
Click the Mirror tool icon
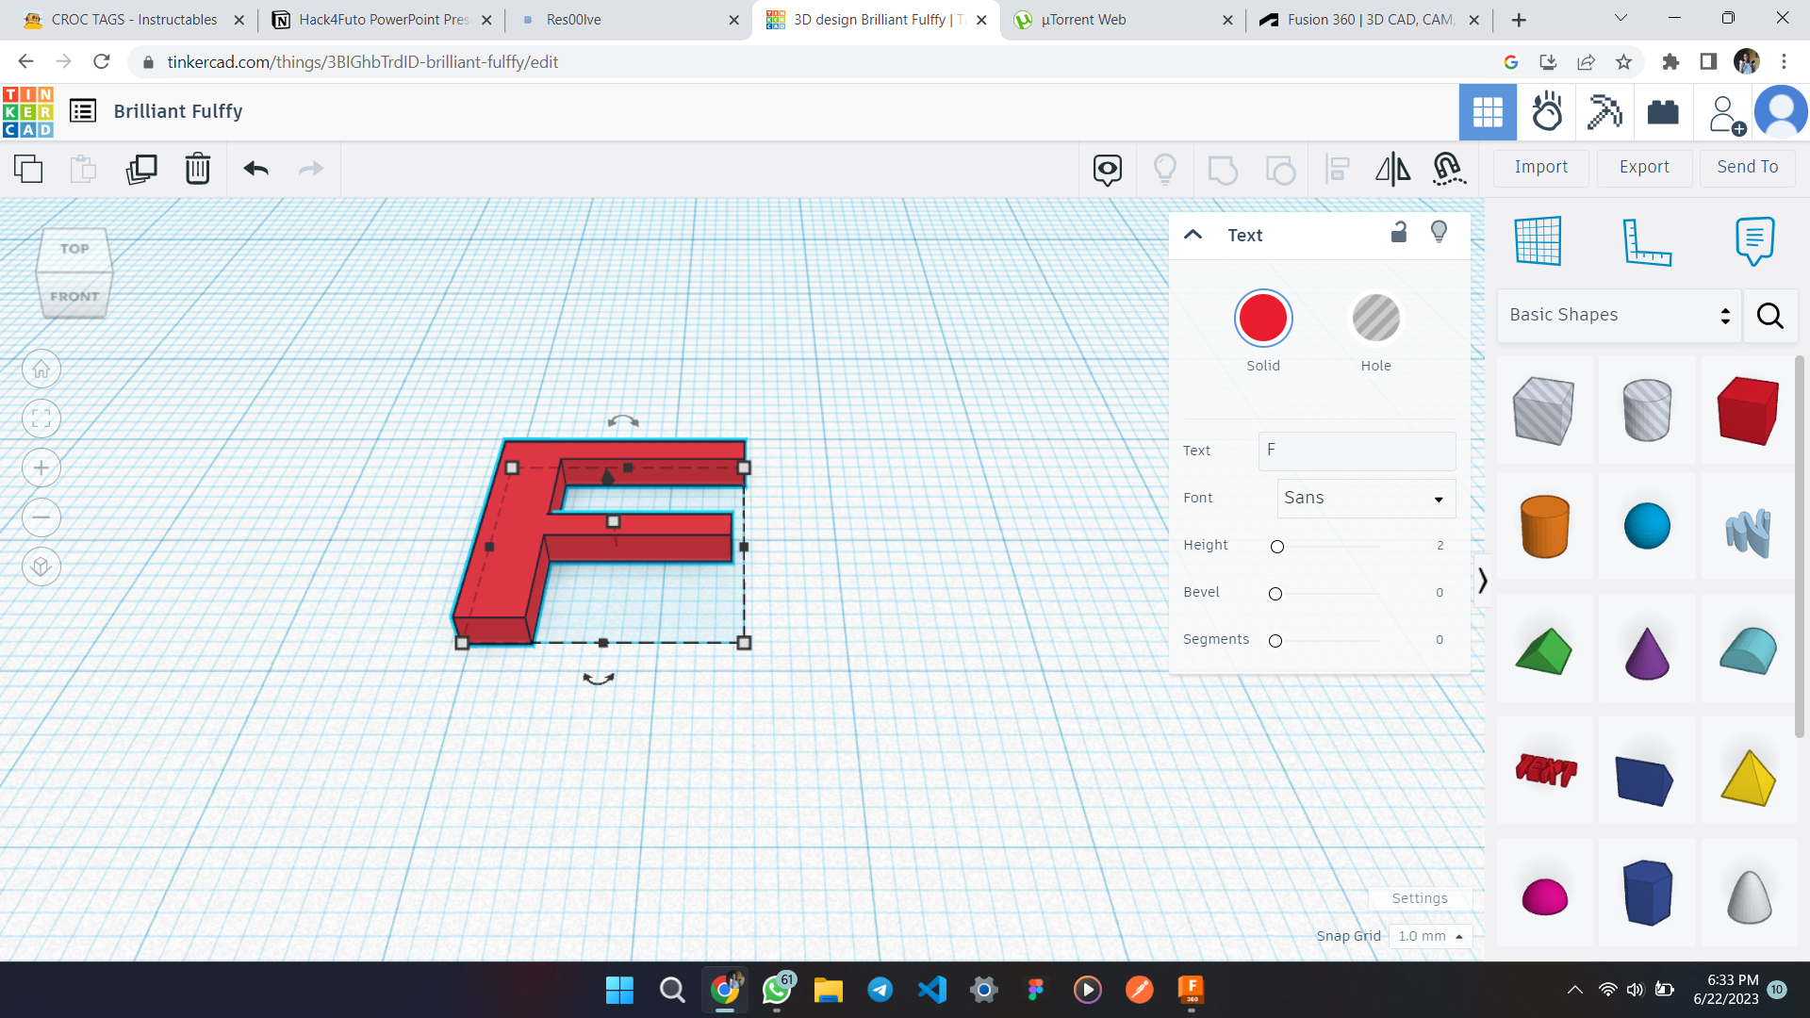(x=1392, y=169)
